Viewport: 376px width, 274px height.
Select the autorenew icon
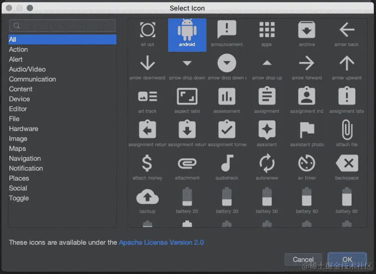(x=266, y=168)
